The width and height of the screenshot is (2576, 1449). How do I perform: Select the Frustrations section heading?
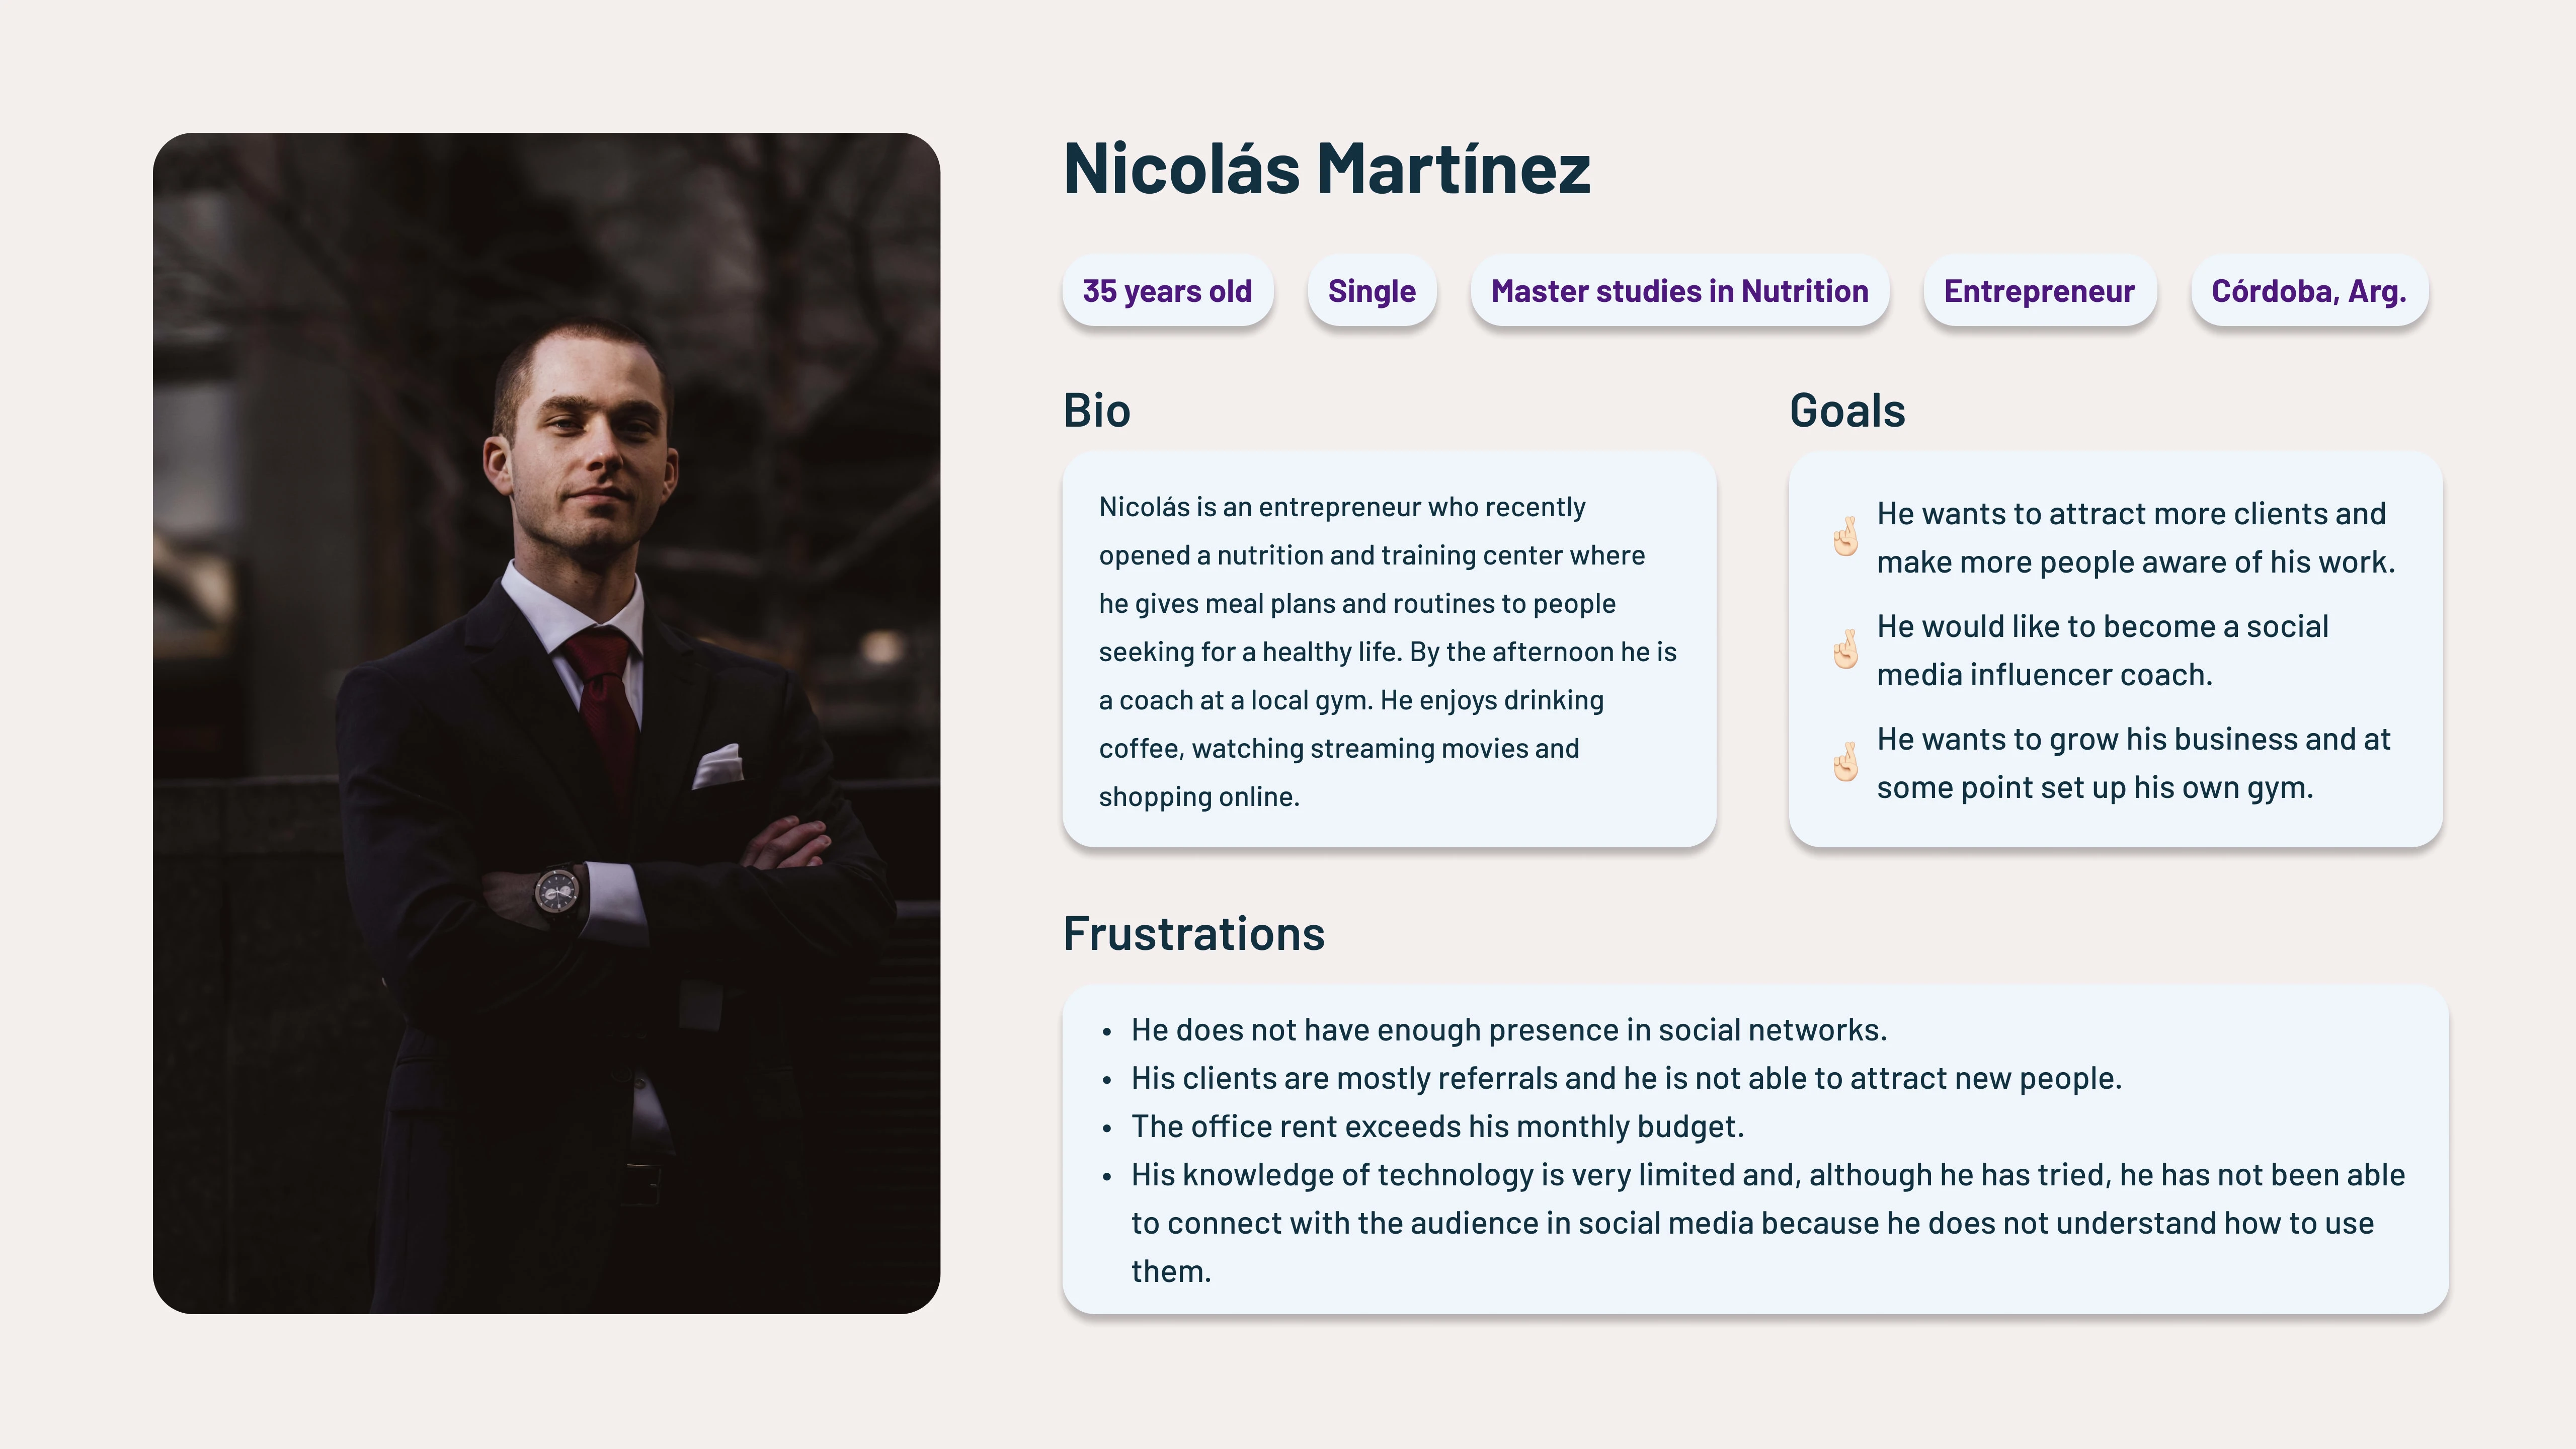tap(1194, 934)
